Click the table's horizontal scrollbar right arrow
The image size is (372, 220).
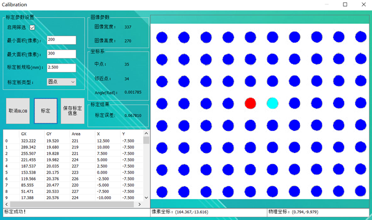click(140, 204)
